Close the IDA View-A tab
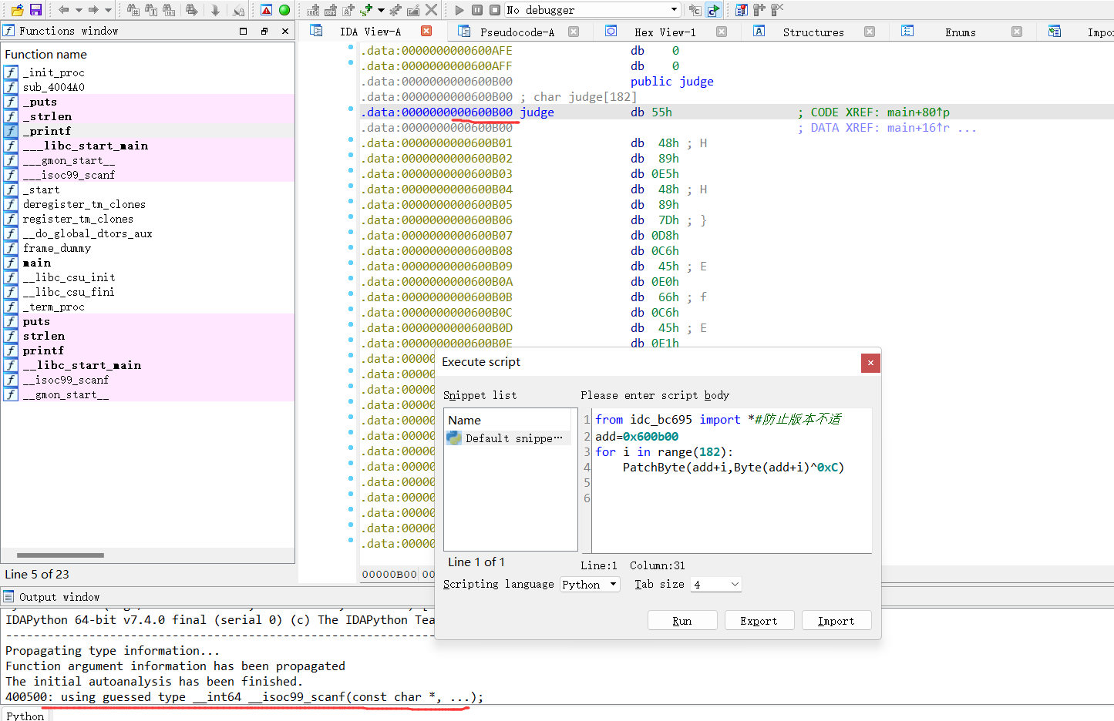The height and width of the screenshot is (721, 1114). [x=426, y=31]
